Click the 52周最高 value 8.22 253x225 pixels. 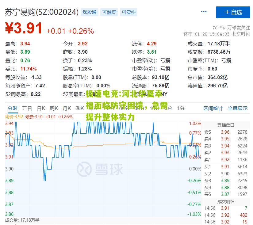(x=36, y=94)
